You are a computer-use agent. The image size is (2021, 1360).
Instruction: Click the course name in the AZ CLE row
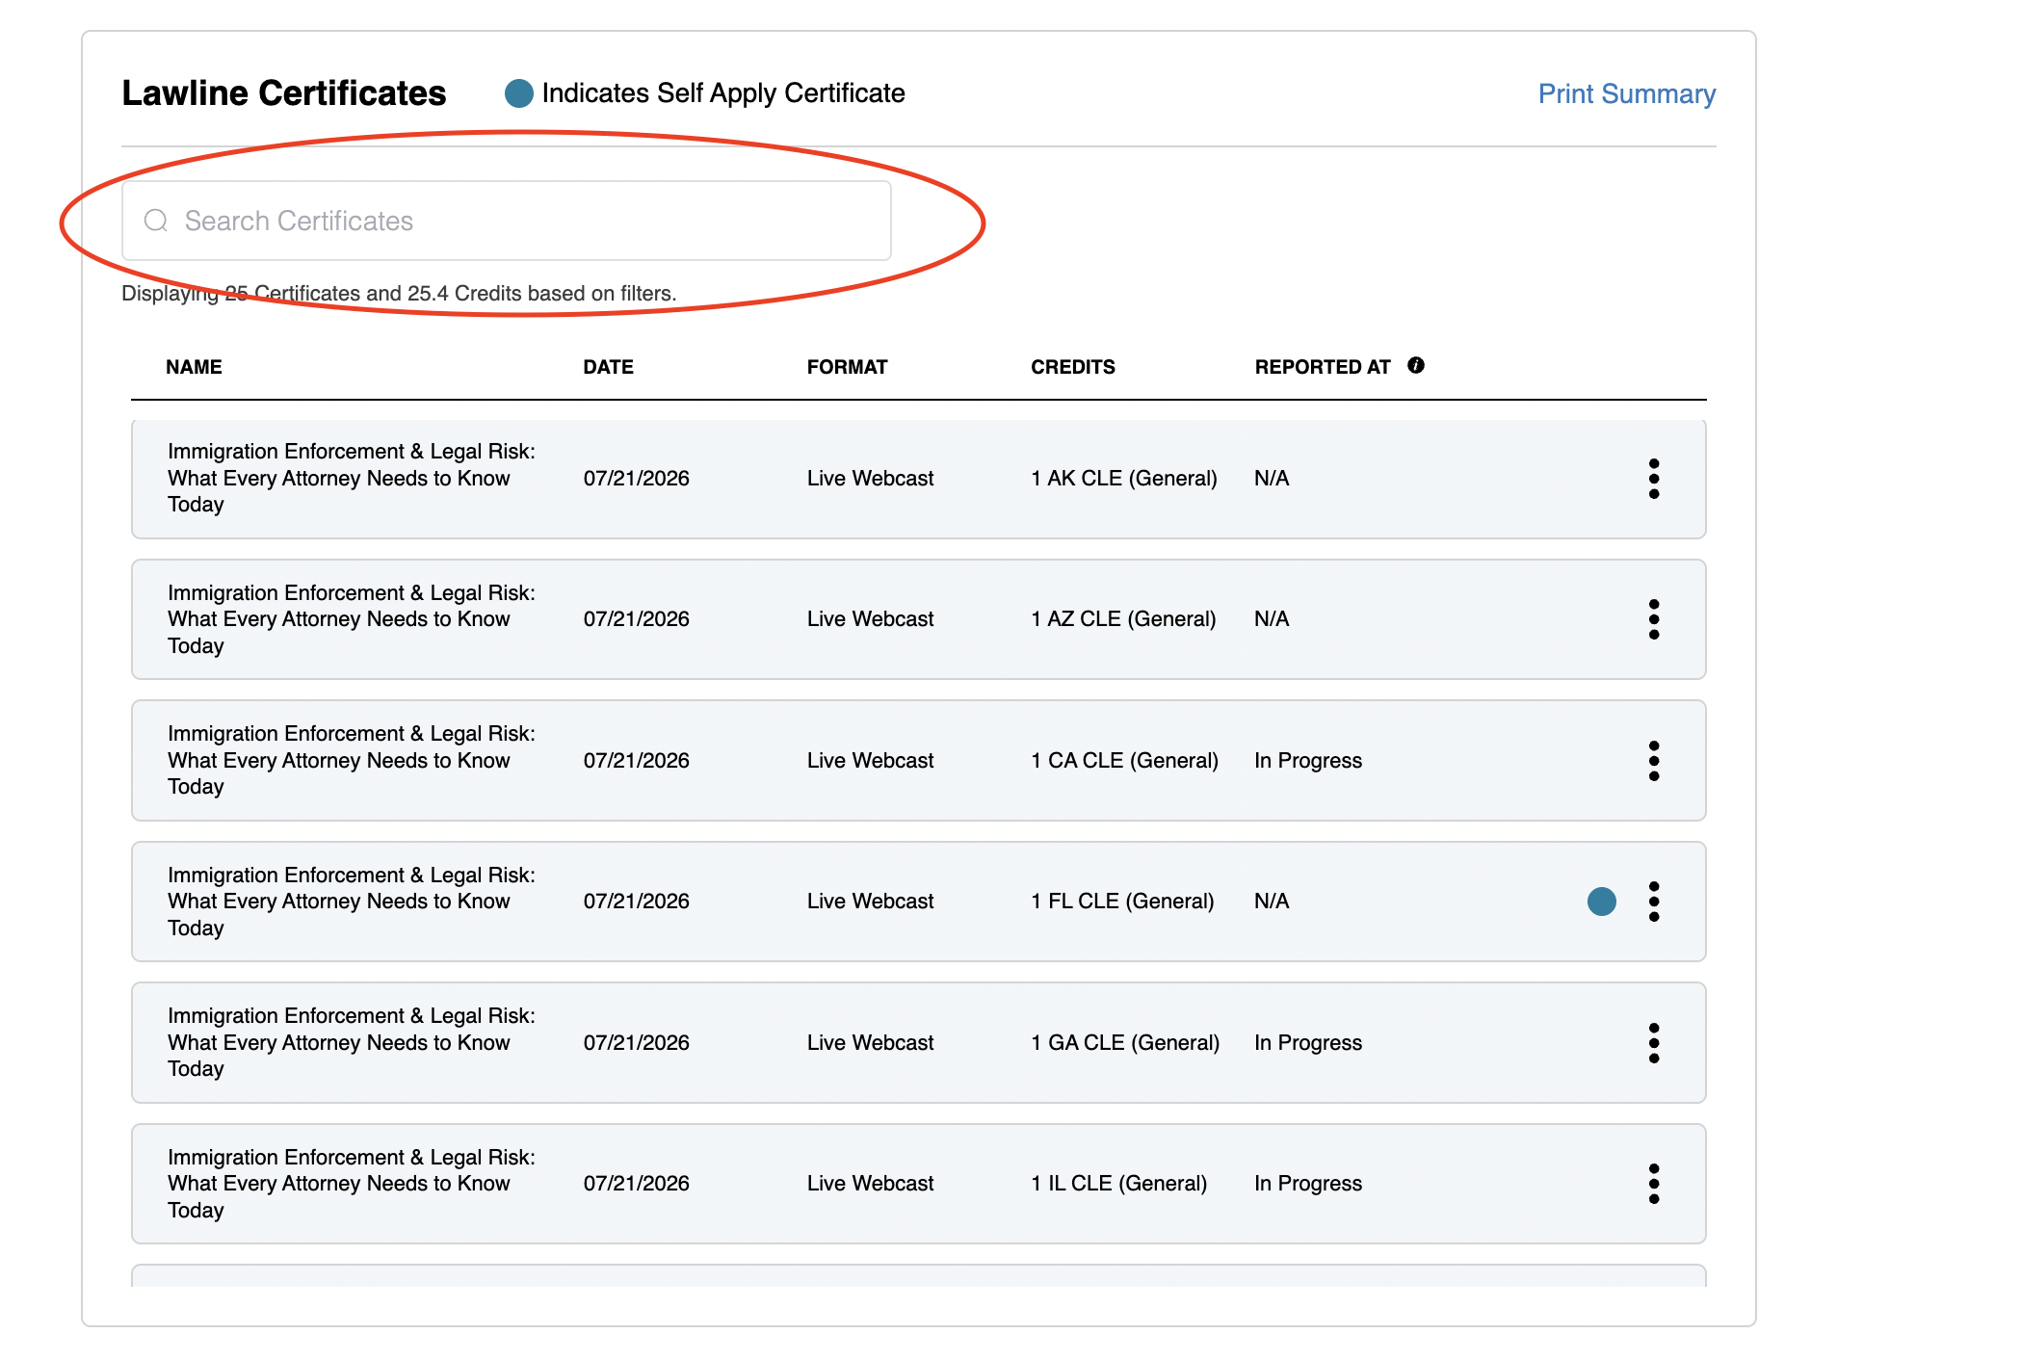pos(352,619)
